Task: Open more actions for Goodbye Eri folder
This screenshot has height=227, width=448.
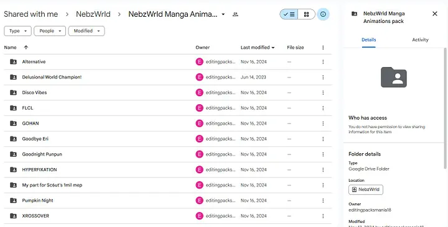Action: pos(323,139)
